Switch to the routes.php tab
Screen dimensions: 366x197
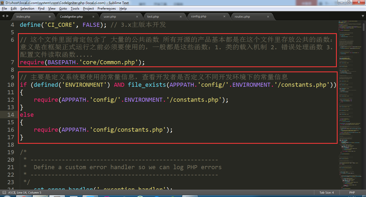tap(242, 17)
